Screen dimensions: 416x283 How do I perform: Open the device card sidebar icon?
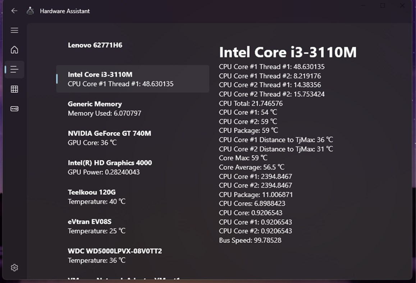[14, 109]
